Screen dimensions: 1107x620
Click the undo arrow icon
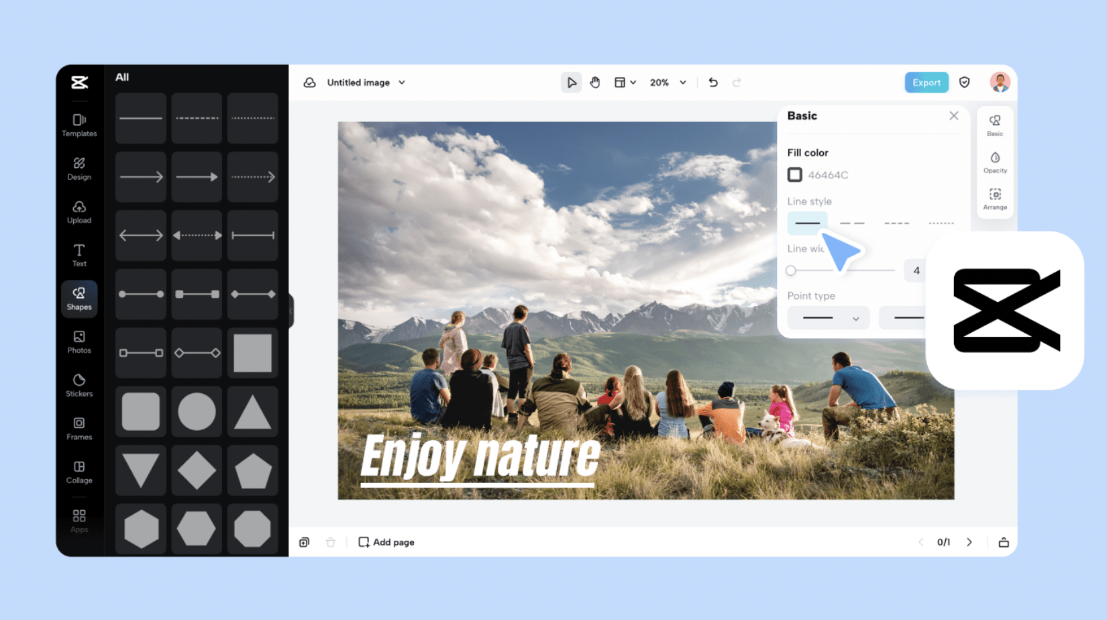713,83
